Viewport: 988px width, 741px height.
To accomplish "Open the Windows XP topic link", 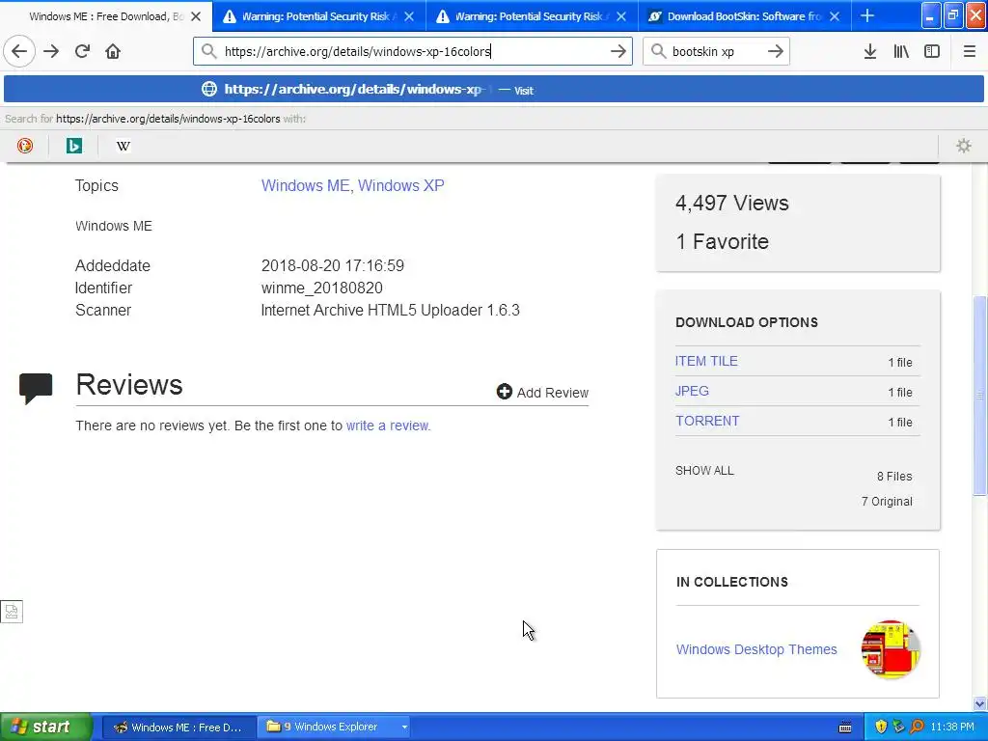I will (x=400, y=185).
